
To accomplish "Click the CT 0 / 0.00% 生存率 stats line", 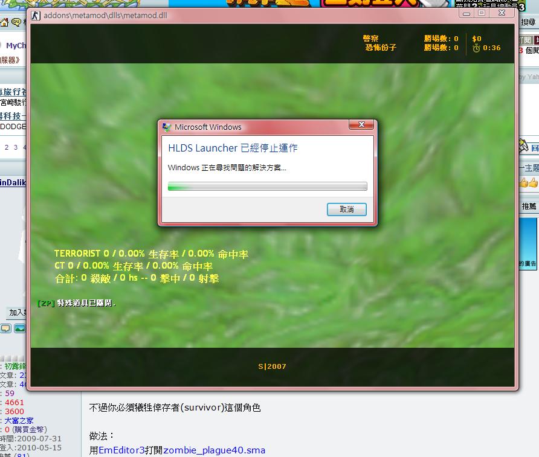I will (x=134, y=266).
